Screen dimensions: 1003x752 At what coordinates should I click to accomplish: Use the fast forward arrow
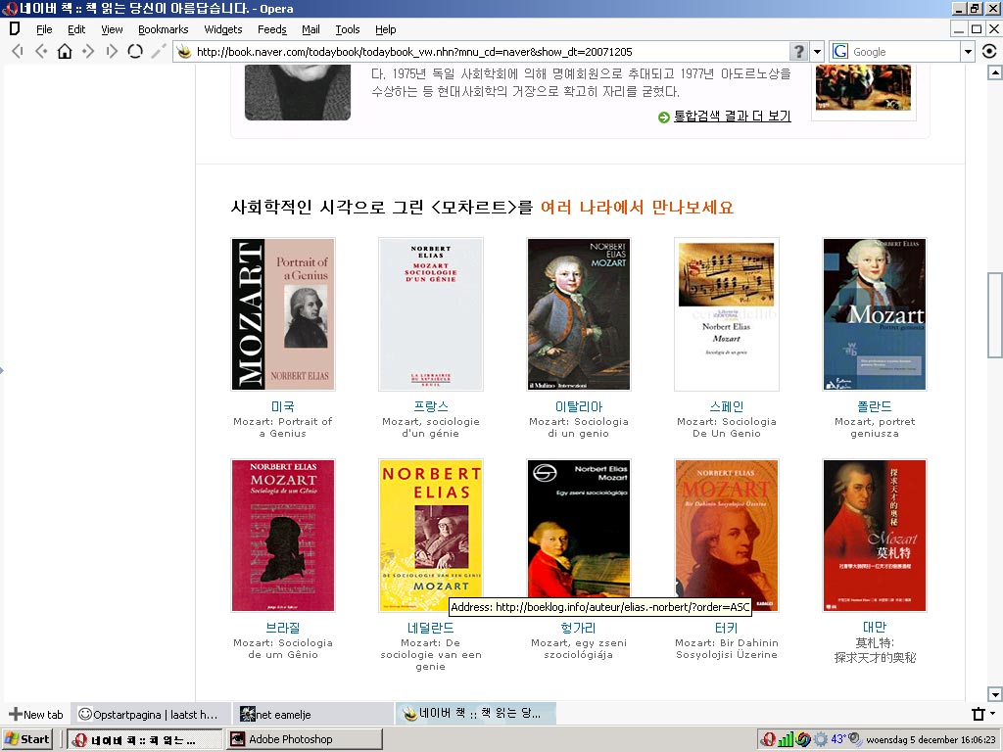tap(112, 51)
